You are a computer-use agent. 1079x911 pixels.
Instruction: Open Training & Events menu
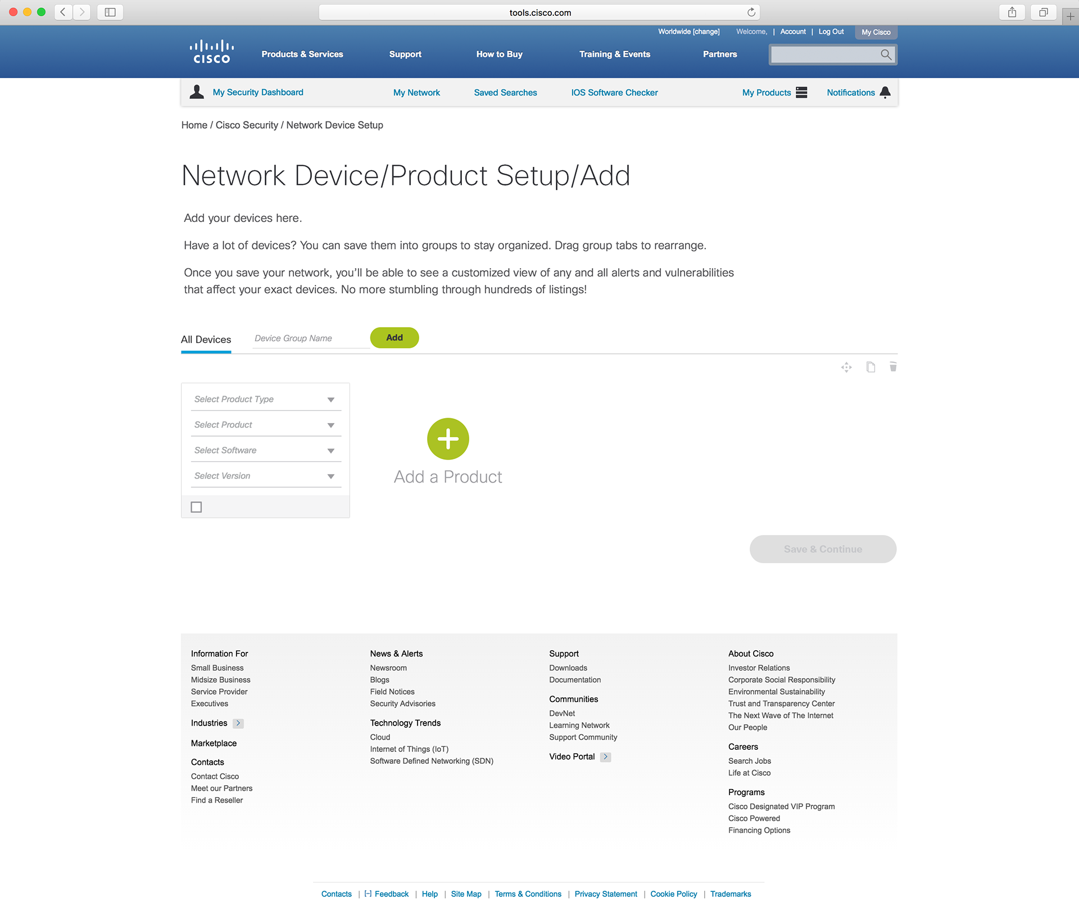click(615, 55)
